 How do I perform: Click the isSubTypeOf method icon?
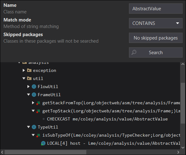(x=38, y=135)
